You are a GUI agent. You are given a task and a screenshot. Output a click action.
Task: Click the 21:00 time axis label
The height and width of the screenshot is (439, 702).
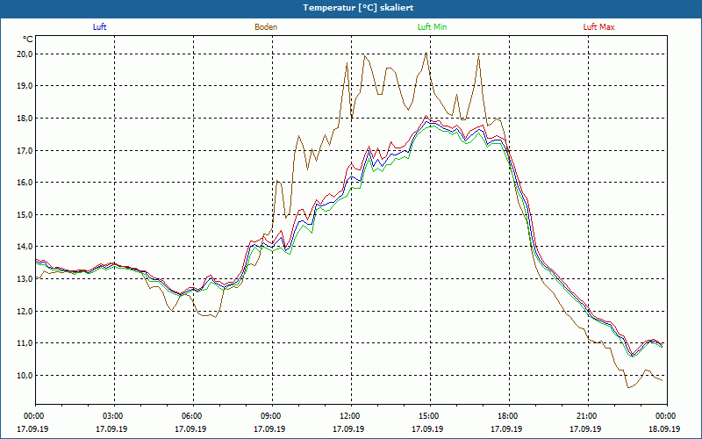tap(588, 416)
